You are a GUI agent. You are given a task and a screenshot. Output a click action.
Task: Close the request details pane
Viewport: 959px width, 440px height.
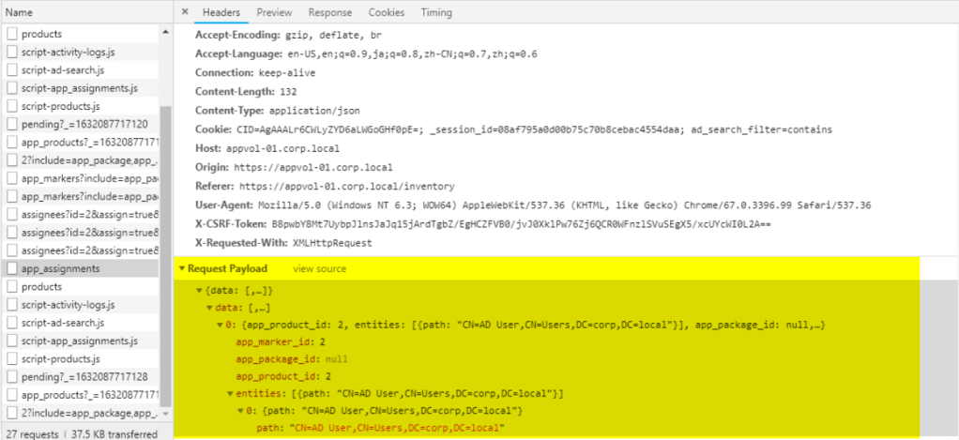(x=185, y=13)
